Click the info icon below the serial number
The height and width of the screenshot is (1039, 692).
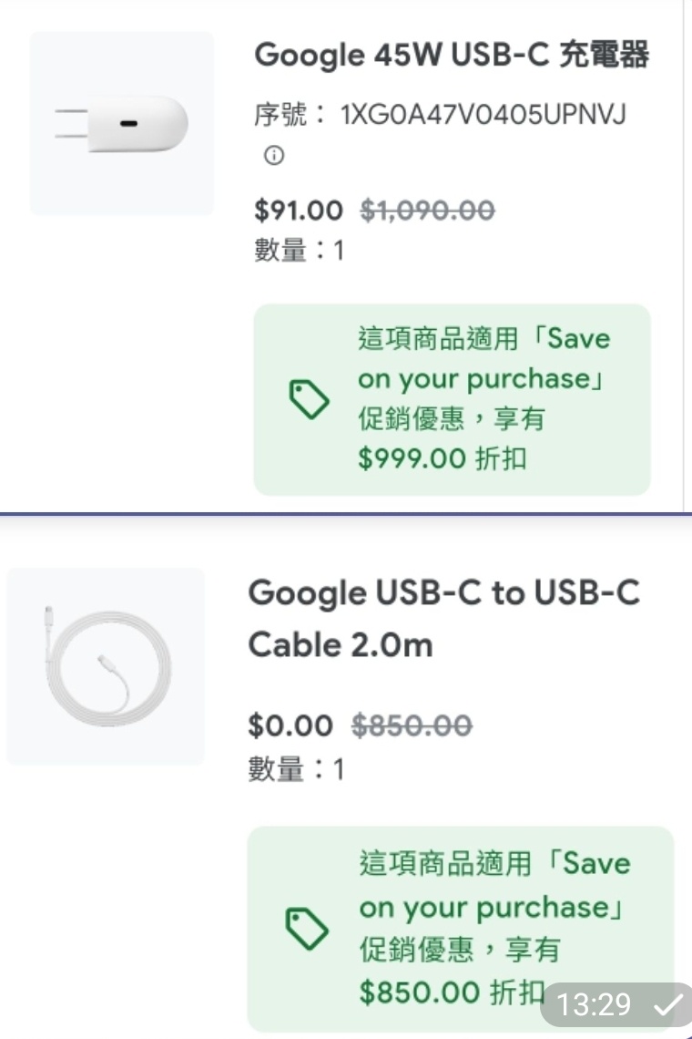click(273, 156)
